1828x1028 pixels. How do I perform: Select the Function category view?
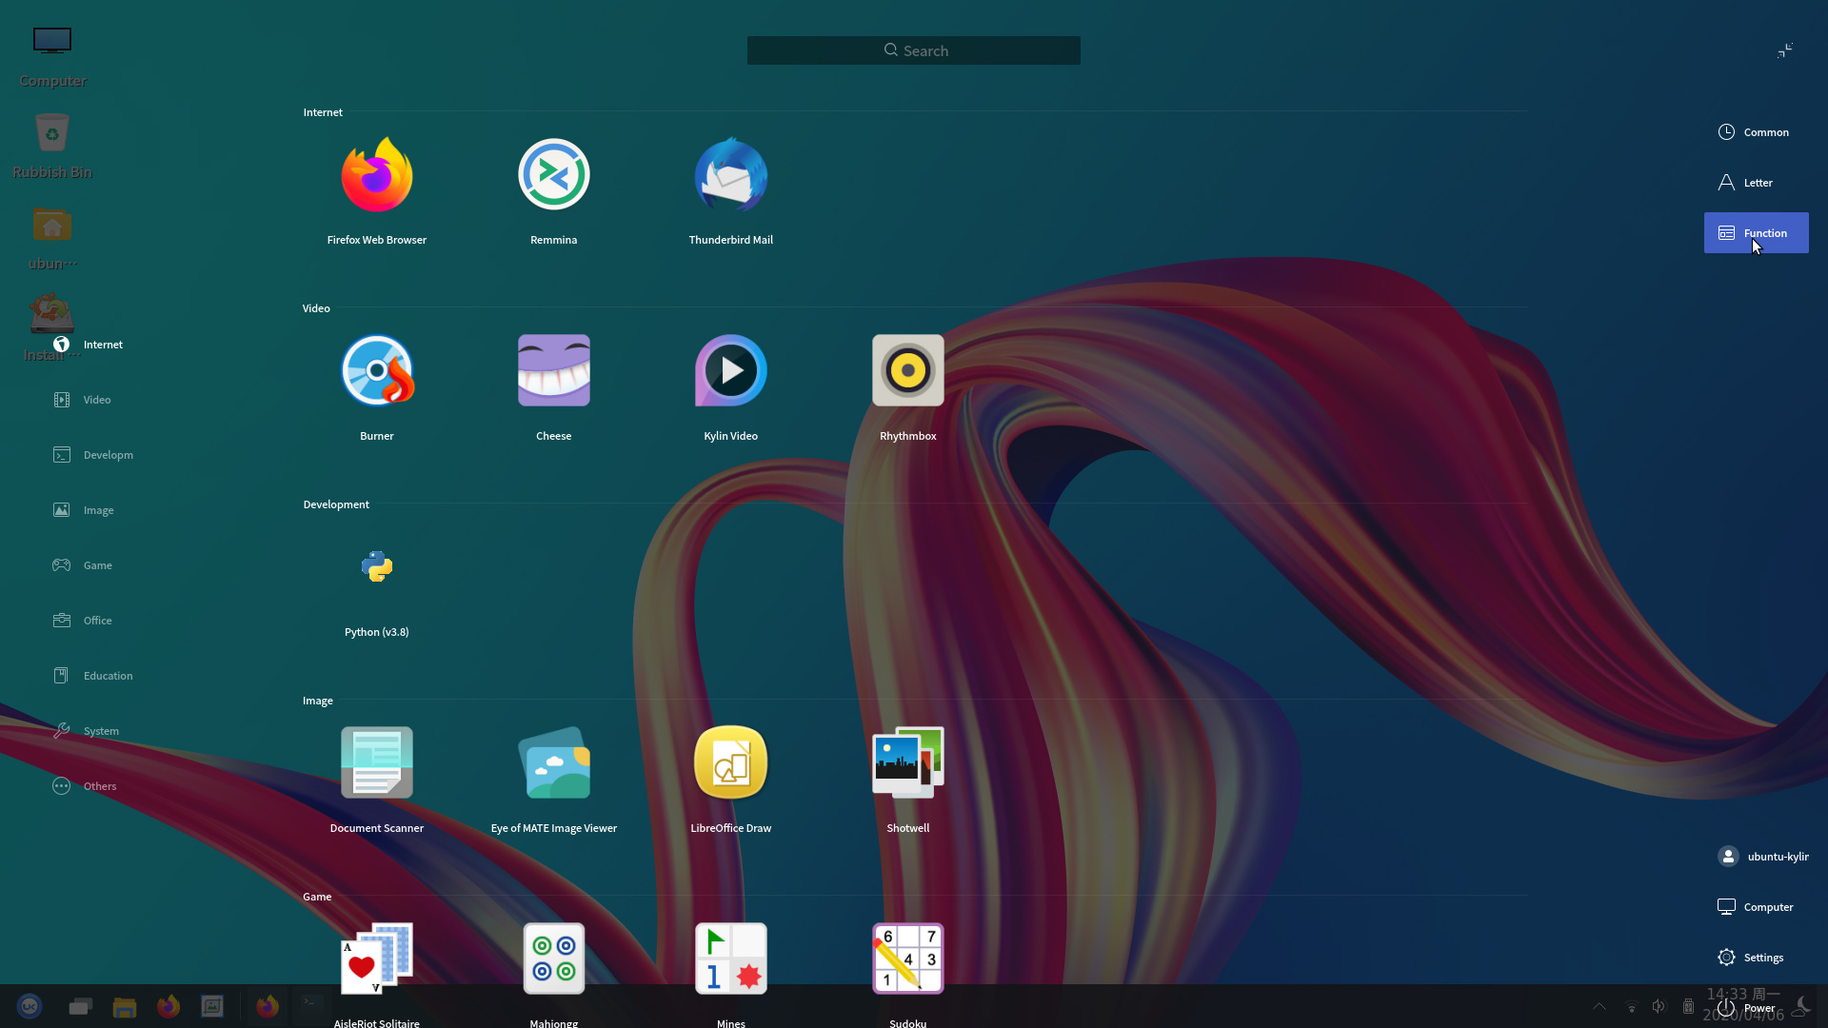coord(1757,233)
